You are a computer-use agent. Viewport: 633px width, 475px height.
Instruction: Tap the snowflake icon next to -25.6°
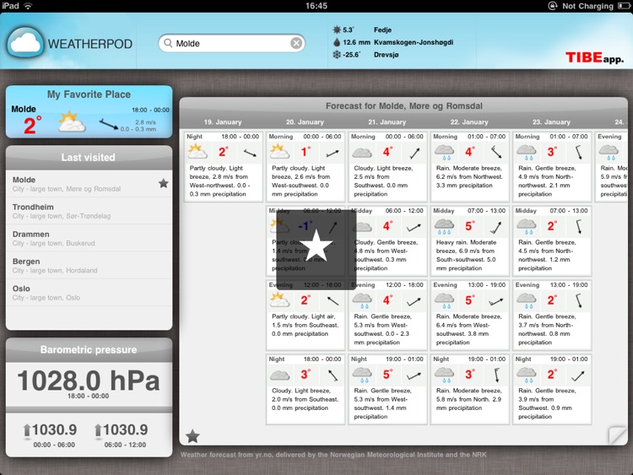click(337, 55)
